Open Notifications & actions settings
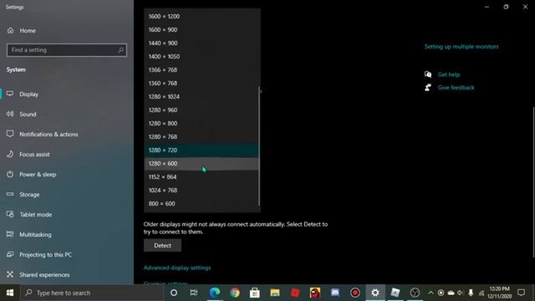This screenshot has width=535, height=301. pyautogui.click(x=48, y=134)
